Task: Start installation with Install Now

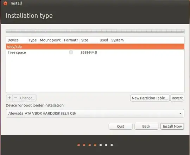Action: pos(172,126)
